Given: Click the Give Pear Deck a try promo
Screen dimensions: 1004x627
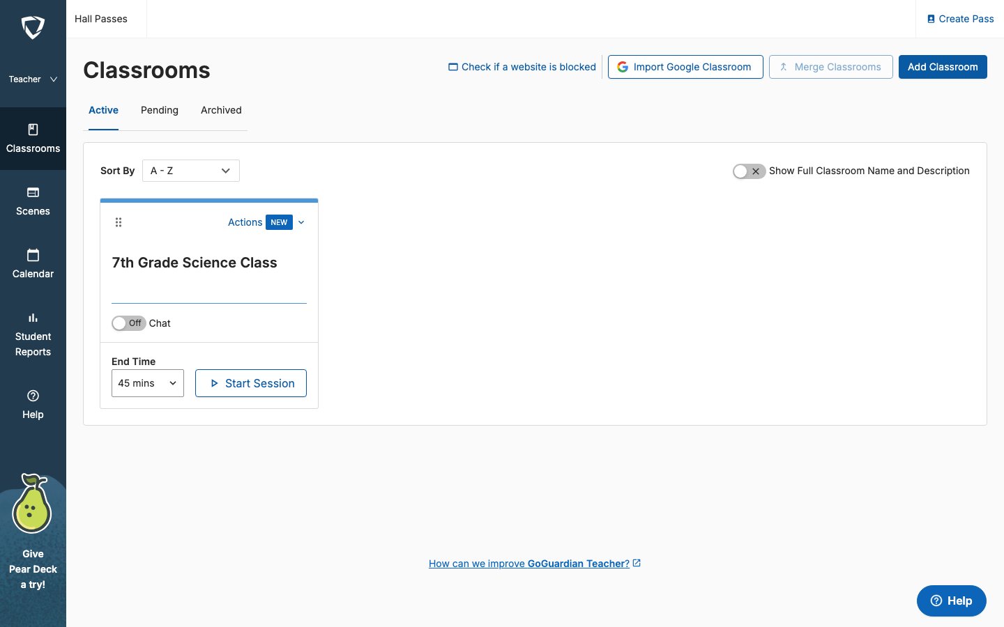Looking at the screenshot, I should click(x=33, y=533).
